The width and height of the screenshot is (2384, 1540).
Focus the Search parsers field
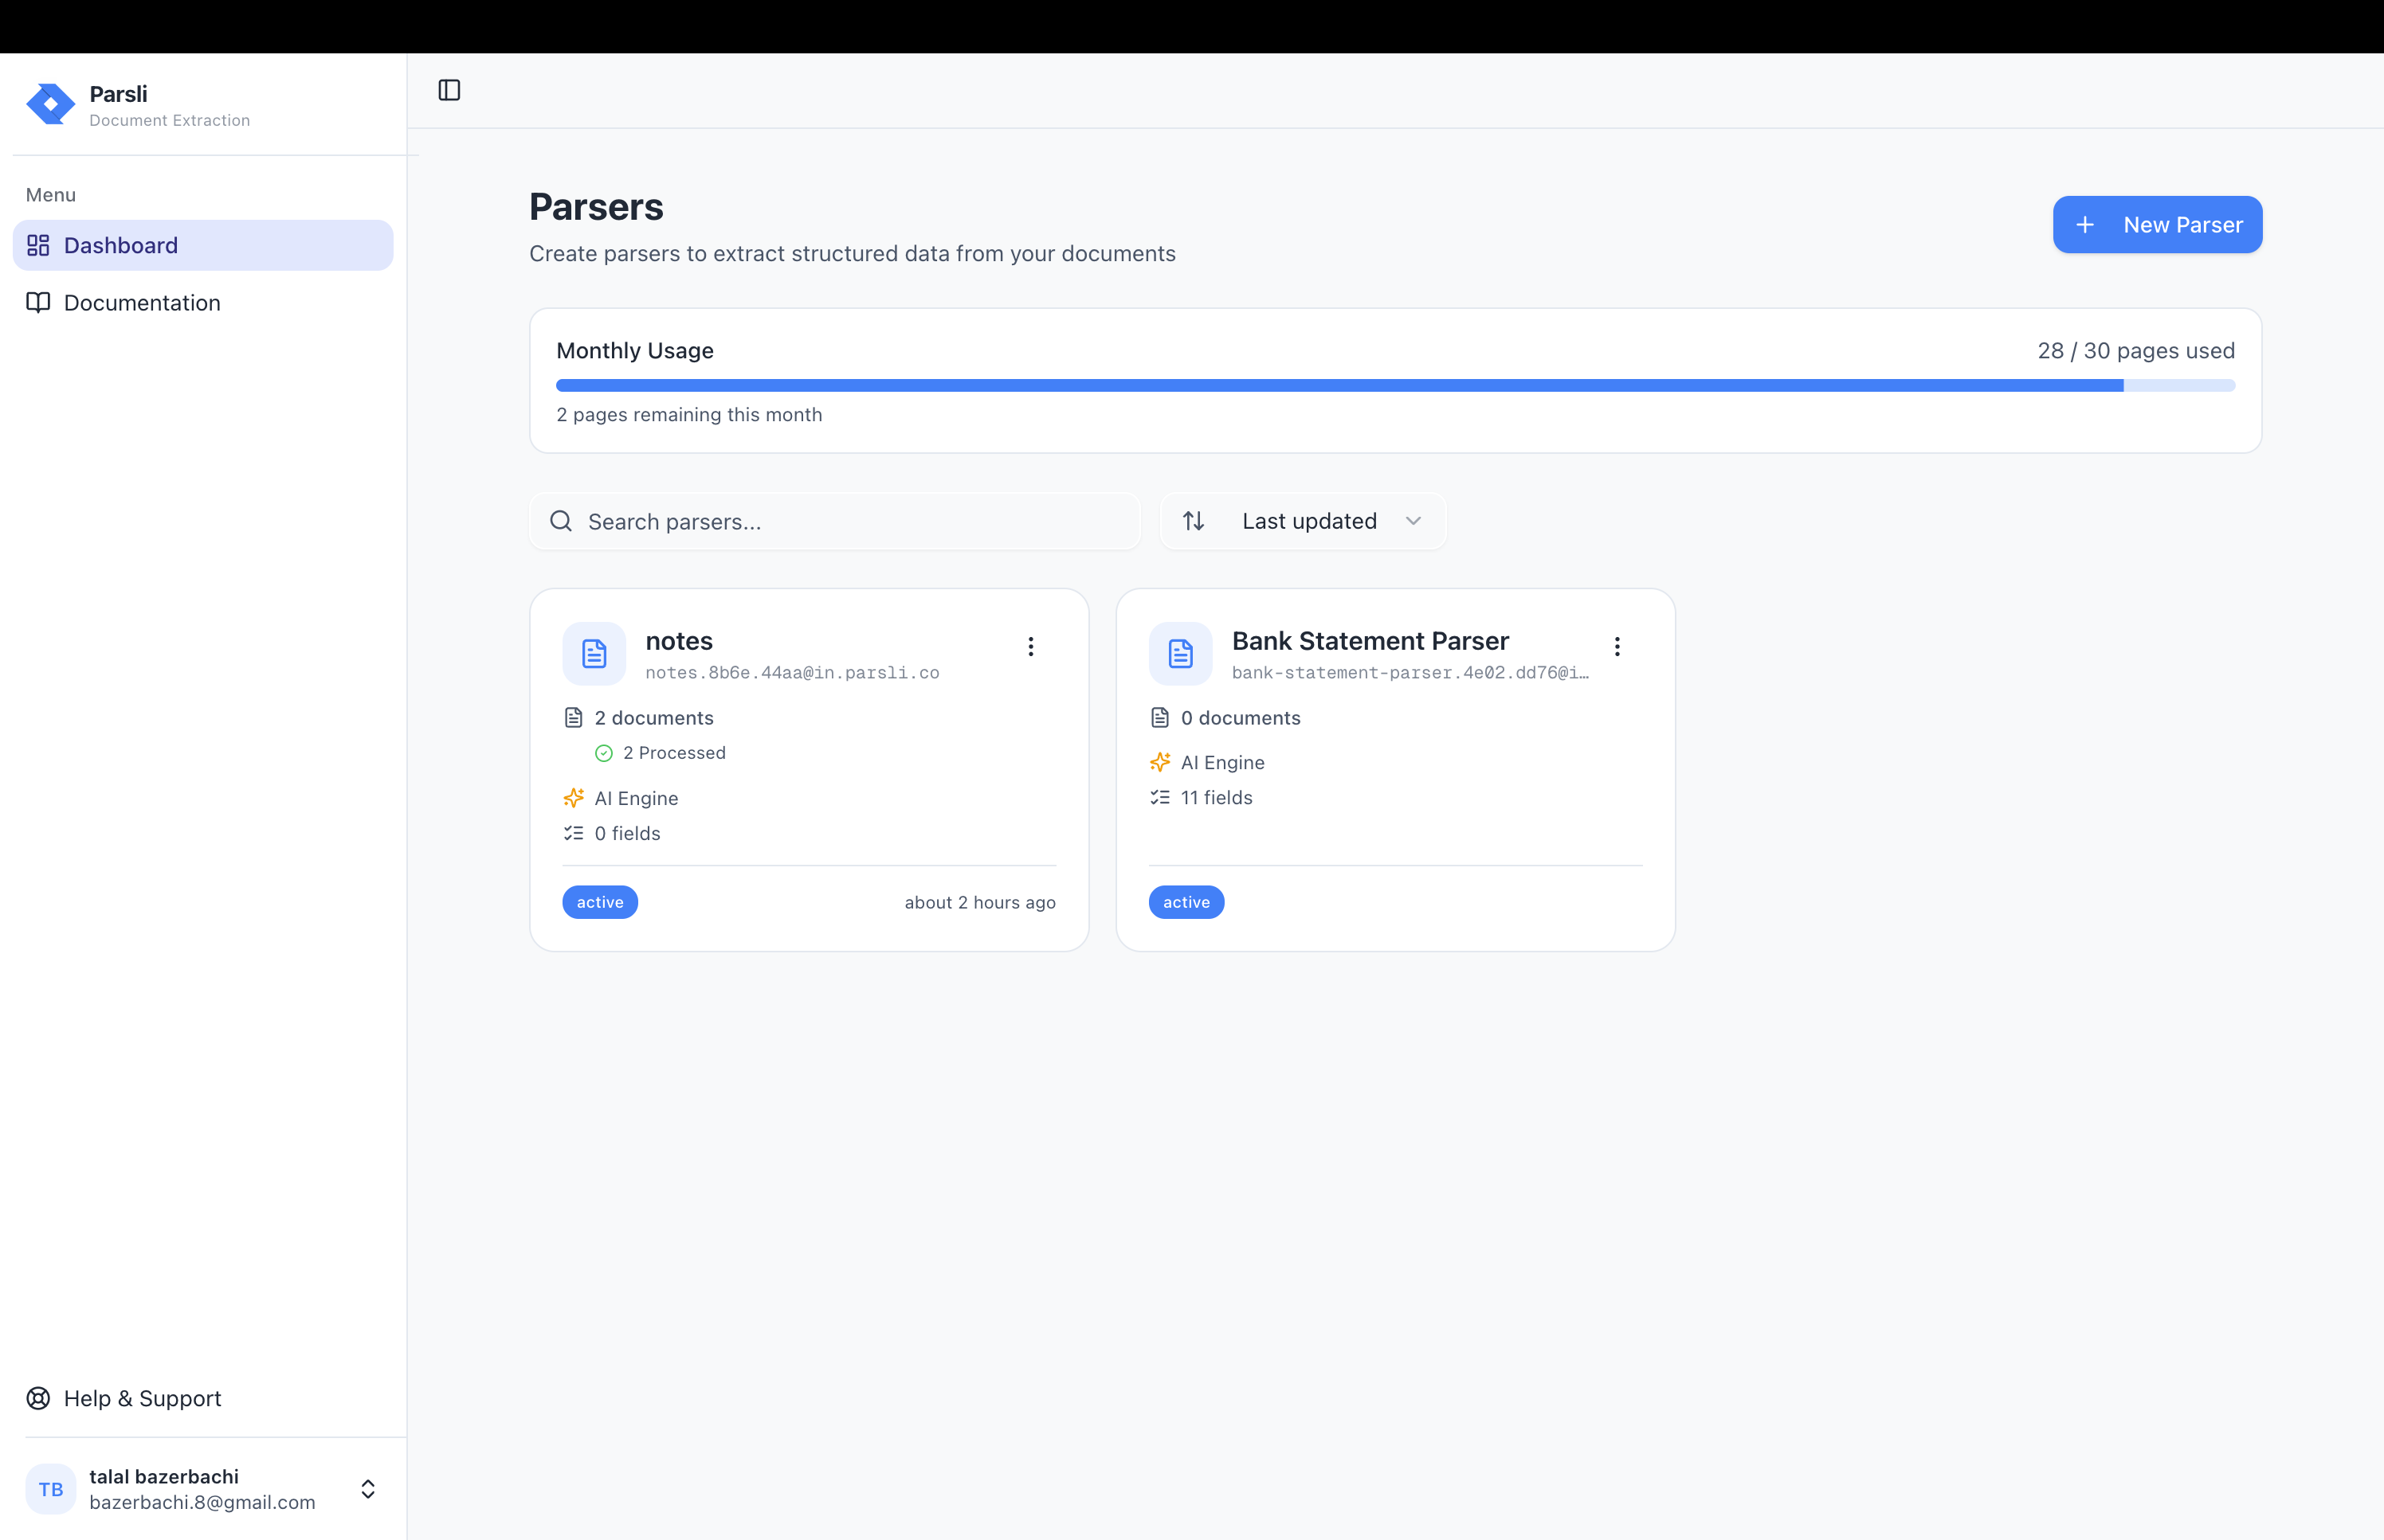850,521
